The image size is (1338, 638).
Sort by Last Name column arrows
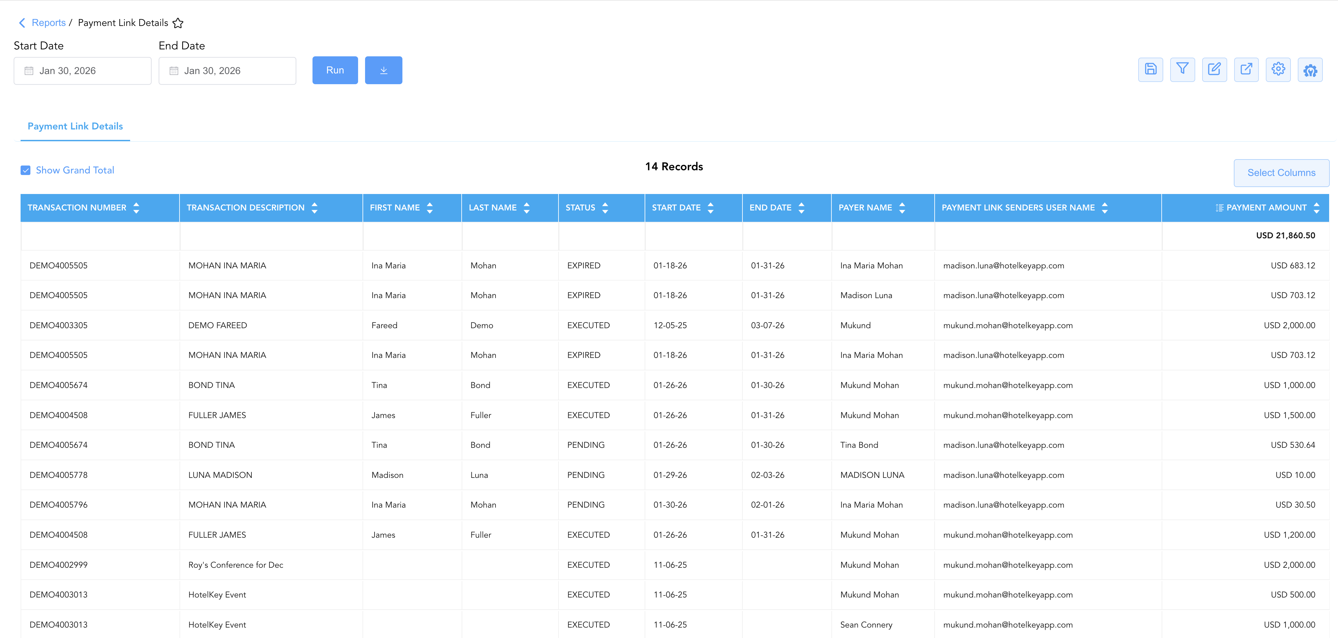click(527, 208)
